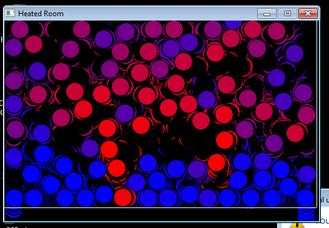The image size is (329, 228).
Task: Click the yellow warning triangle icon behind the window
Action: pos(297,226)
